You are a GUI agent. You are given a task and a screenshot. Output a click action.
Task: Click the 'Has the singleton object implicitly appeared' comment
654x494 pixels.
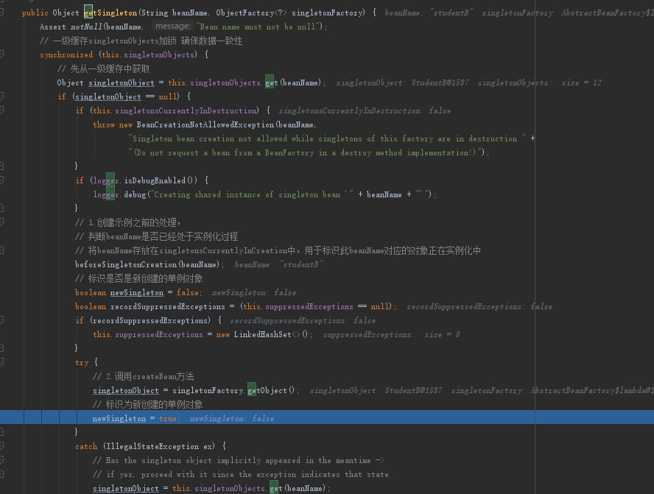pyautogui.click(x=238, y=460)
